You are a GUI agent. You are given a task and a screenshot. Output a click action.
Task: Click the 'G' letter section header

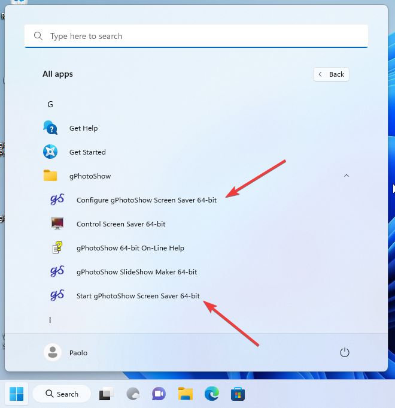click(50, 104)
